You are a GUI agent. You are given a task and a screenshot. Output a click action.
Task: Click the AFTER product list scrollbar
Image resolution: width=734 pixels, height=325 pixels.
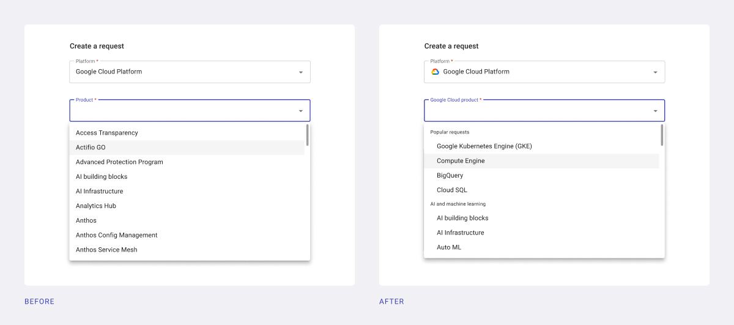(x=662, y=135)
